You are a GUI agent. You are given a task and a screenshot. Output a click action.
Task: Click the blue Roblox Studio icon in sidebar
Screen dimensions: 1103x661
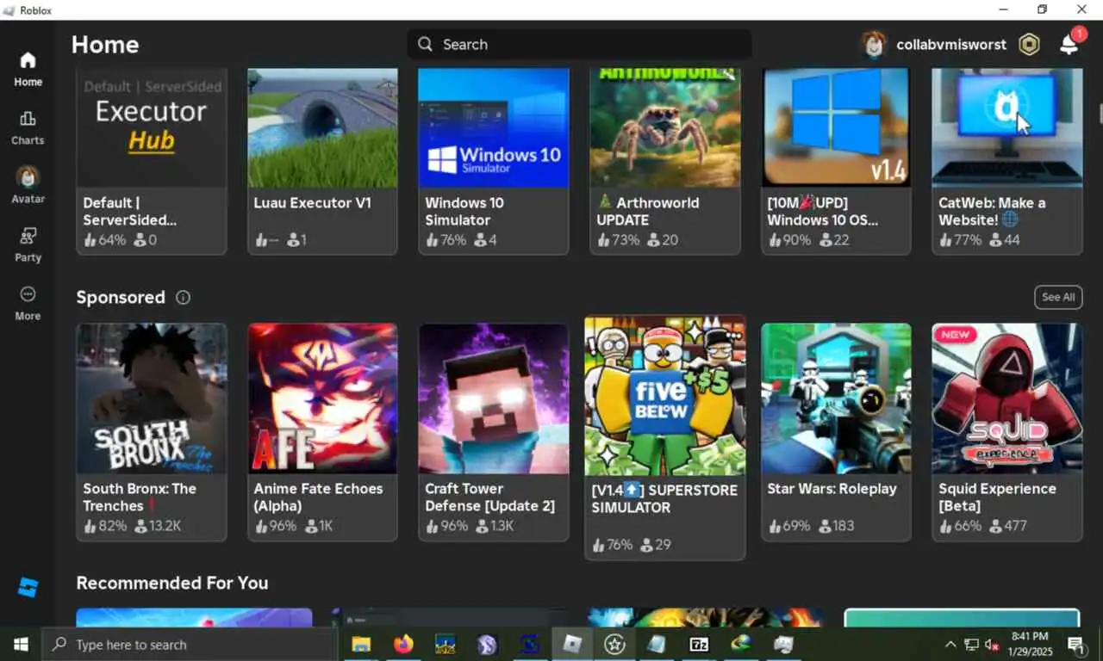click(28, 588)
